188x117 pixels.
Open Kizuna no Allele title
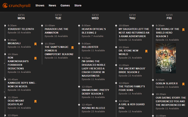(93, 108)
